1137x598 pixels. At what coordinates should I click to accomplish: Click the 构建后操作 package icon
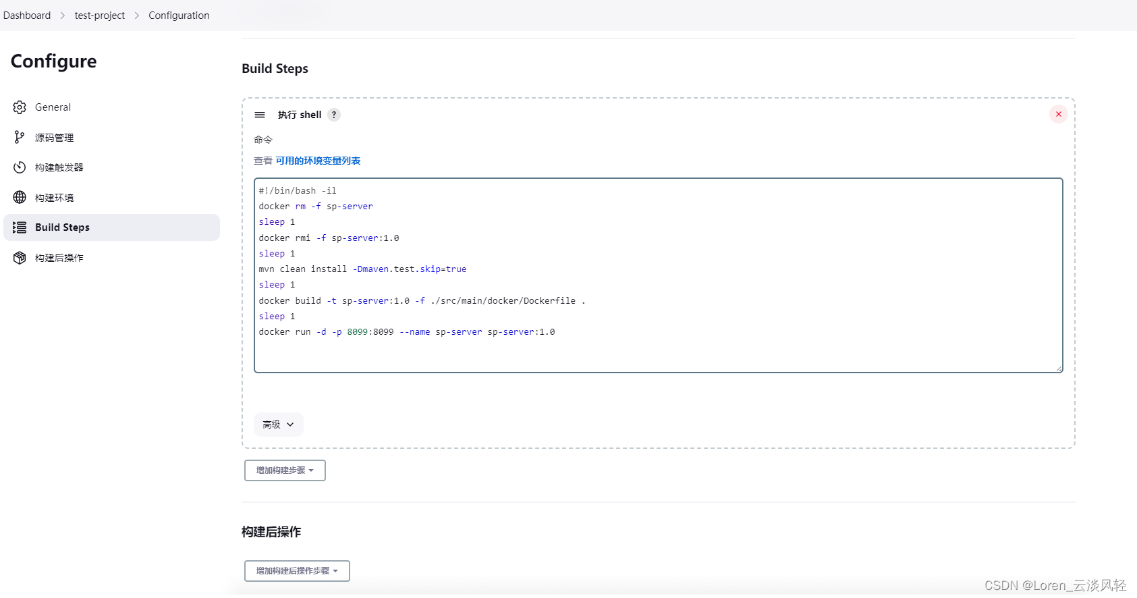20,258
